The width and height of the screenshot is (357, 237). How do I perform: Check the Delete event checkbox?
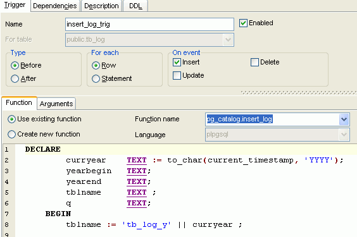tap(254, 63)
